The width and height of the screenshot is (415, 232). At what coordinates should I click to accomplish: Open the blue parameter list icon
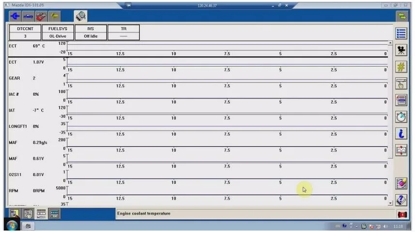click(x=401, y=33)
